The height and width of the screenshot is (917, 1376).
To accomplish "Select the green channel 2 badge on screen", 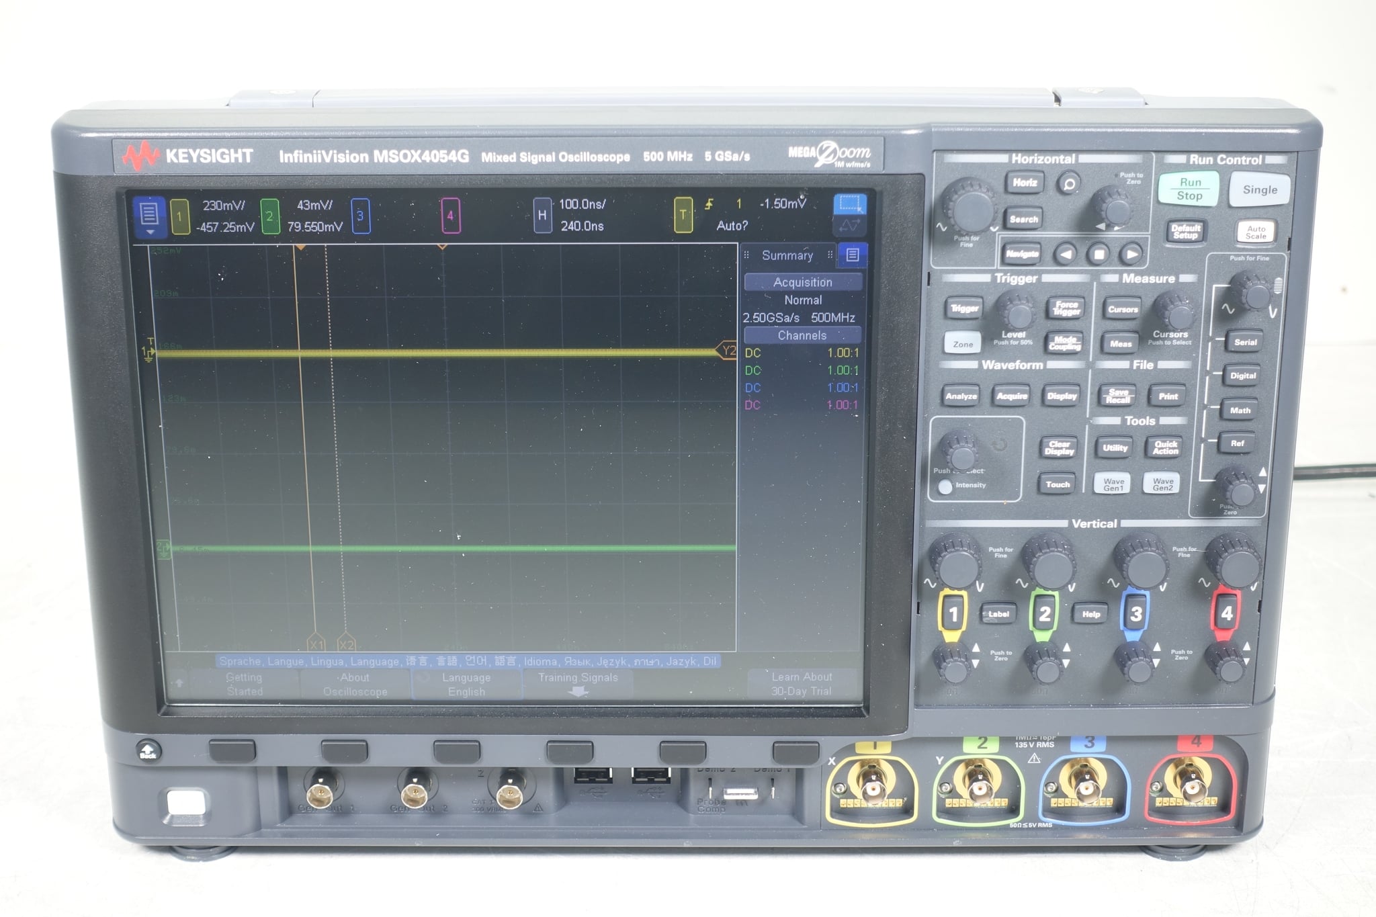I will [270, 216].
